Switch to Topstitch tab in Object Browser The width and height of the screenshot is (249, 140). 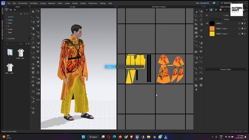tap(225, 10)
